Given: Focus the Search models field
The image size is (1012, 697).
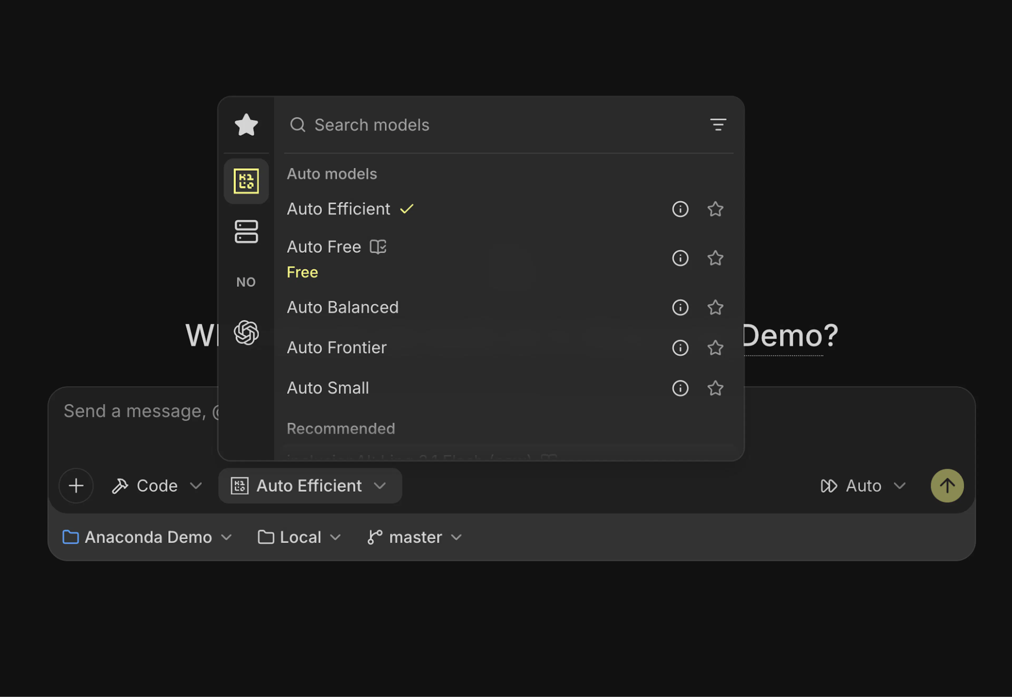Looking at the screenshot, I should coord(494,125).
